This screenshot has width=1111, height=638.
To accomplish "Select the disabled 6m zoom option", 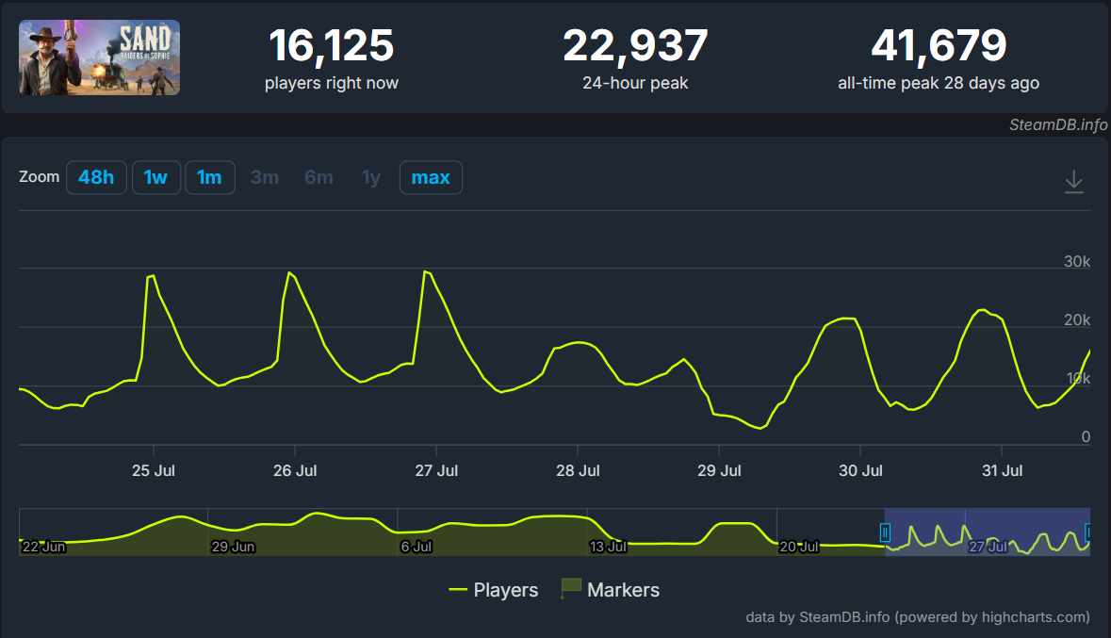I will click(x=319, y=177).
